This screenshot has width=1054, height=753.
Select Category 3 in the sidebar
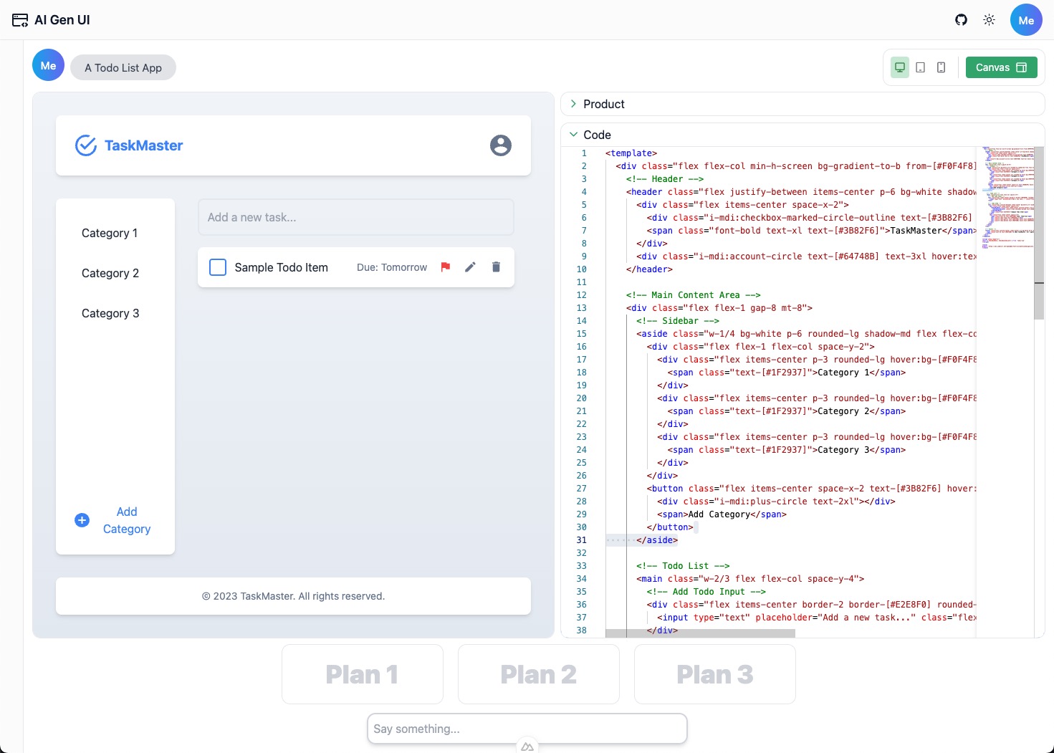[x=110, y=313]
